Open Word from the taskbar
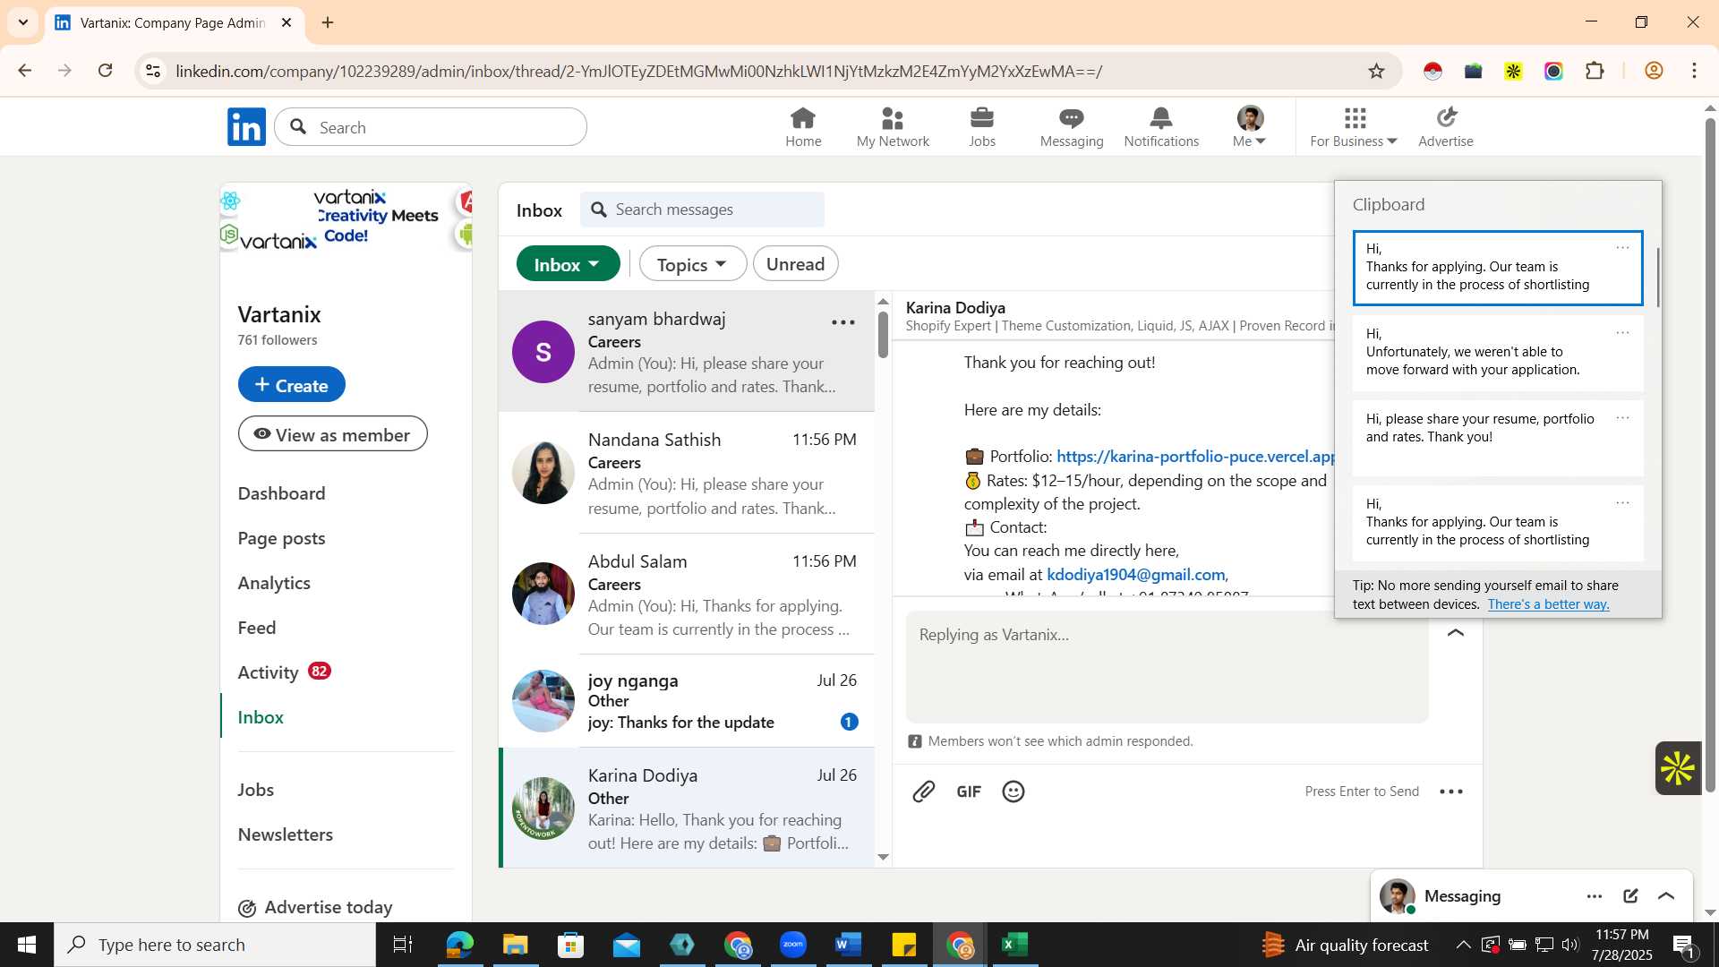 click(848, 945)
